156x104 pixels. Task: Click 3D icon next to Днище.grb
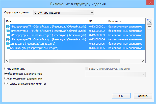pos(8,44)
